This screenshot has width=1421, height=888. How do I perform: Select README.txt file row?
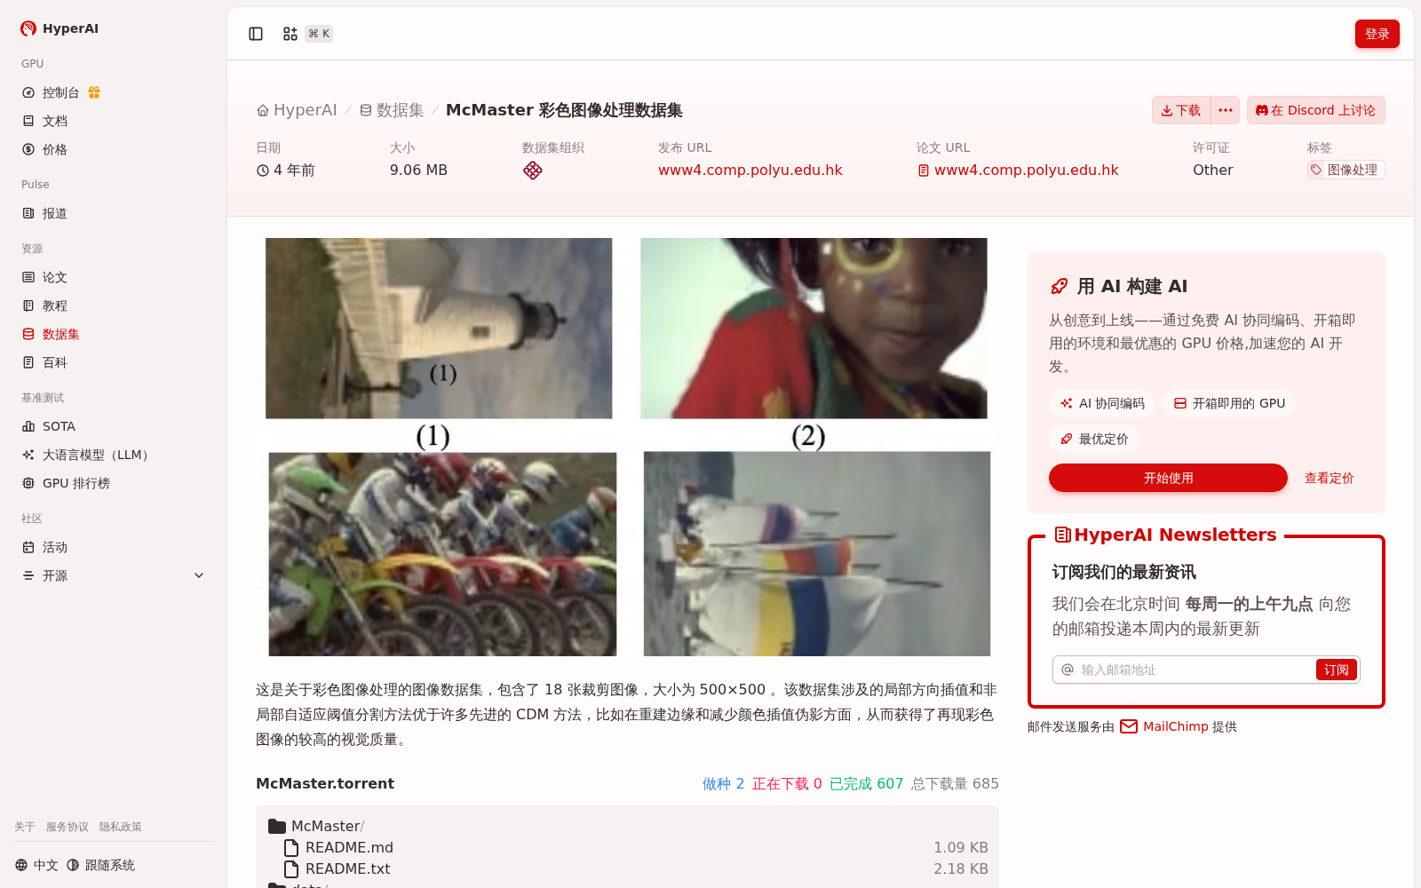pos(627,868)
